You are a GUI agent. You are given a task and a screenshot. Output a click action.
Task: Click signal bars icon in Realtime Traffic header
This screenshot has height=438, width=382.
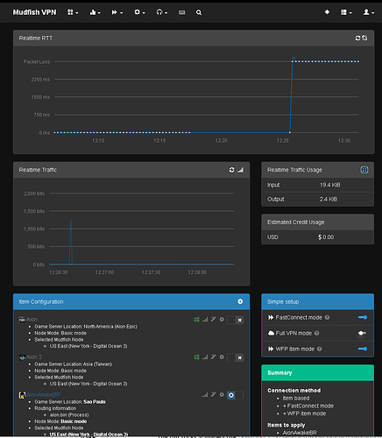pyautogui.click(x=240, y=170)
